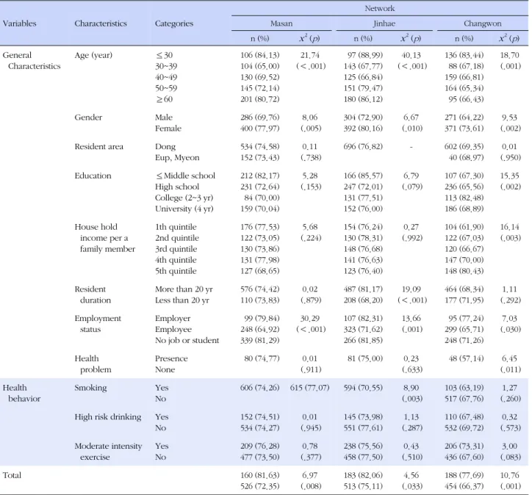Select the 'Total' row label
The height and width of the screenshot is (495, 532).
point(12,475)
